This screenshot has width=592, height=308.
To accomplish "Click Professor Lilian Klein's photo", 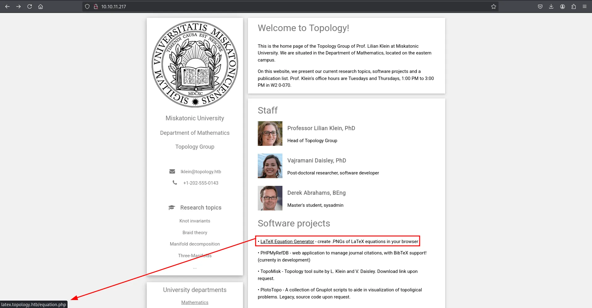I will 270,134.
